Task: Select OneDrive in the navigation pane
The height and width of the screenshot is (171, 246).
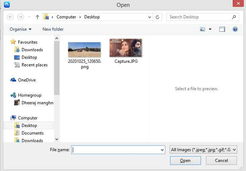Action: click(27, 80)
